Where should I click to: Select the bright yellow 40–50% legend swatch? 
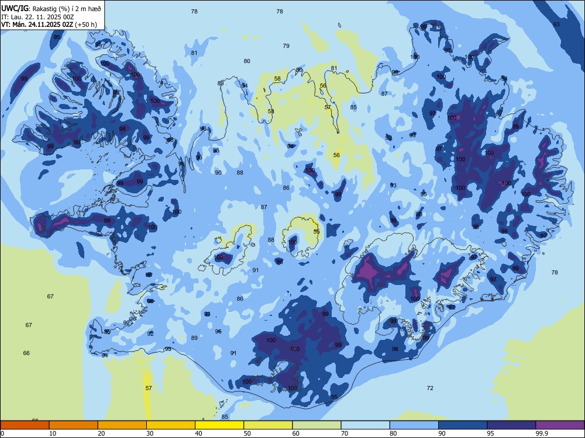pos(219,425)
